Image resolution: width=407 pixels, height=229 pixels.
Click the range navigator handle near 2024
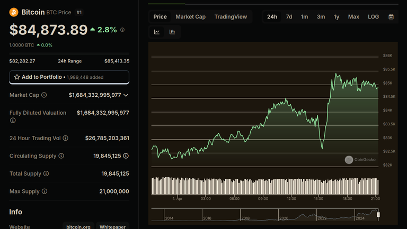(x=378, y=215)
